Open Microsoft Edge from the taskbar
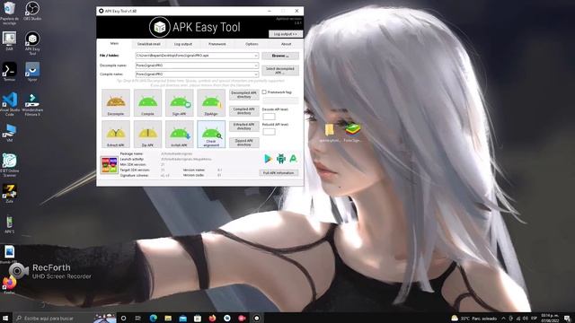This screenshot has width=575, height=323. point(154,318)
